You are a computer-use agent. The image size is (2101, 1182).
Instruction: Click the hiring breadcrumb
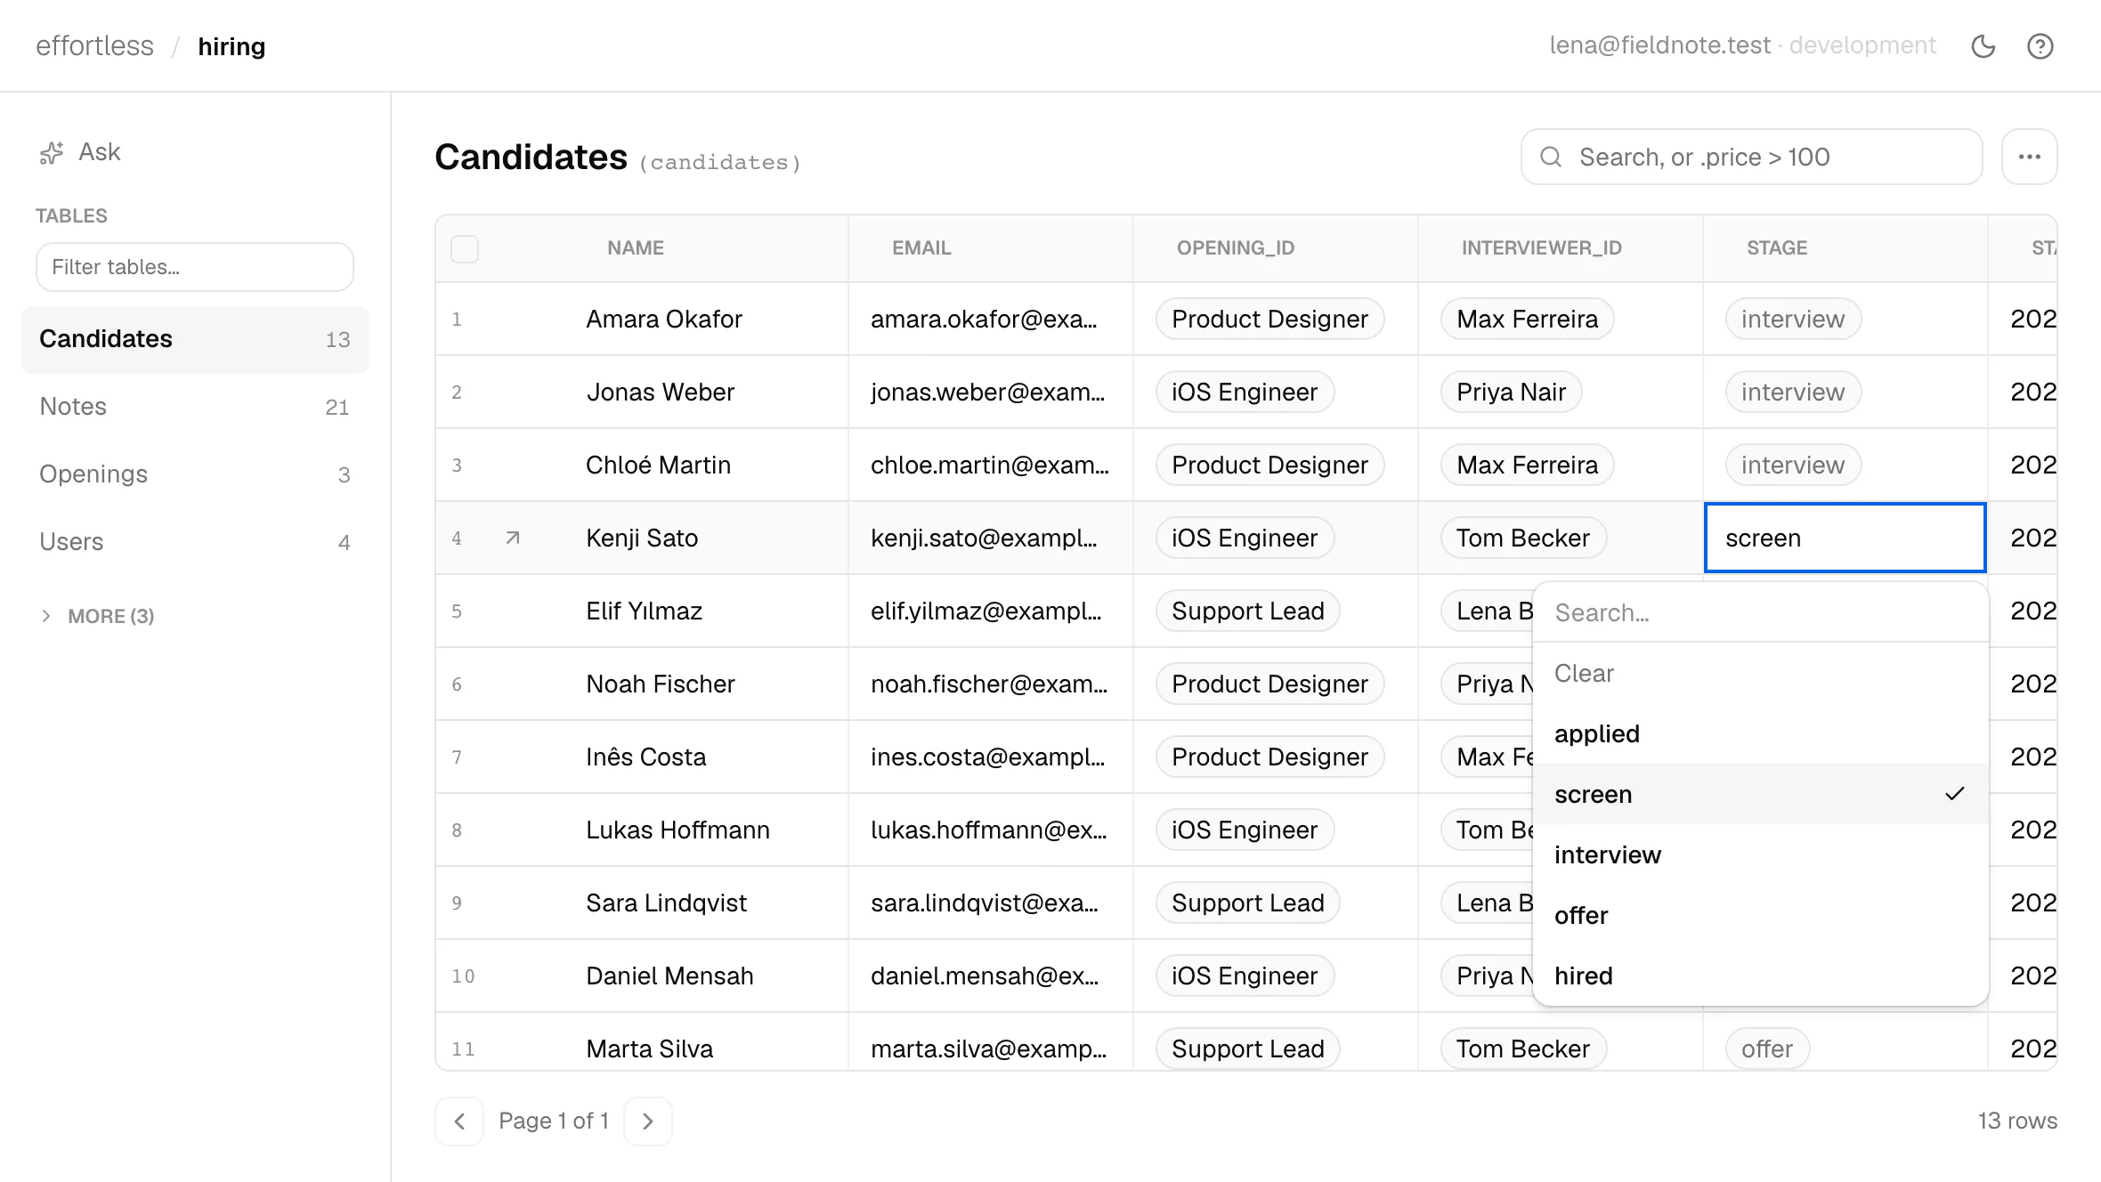231,46
